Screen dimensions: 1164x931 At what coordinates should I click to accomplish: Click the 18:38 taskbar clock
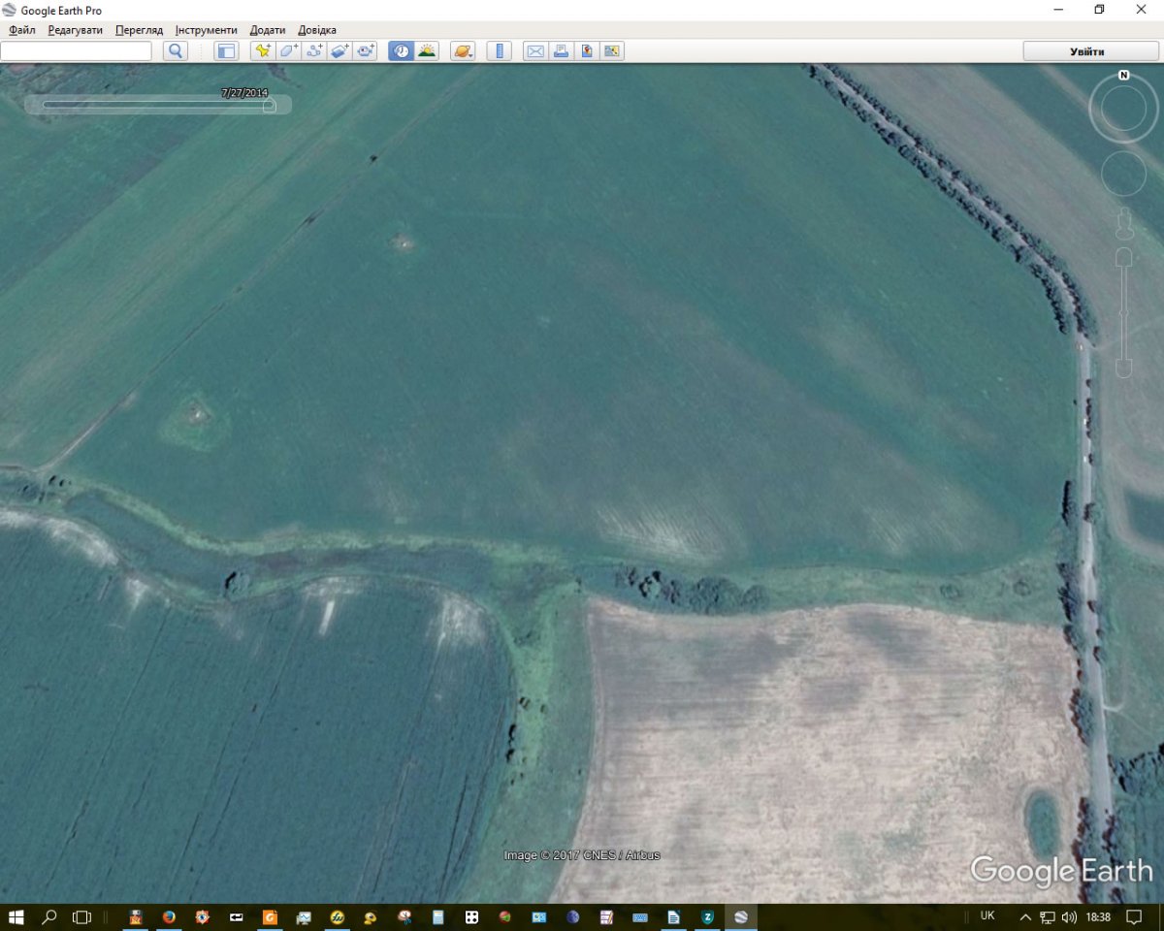click(x=1098, y=916)
